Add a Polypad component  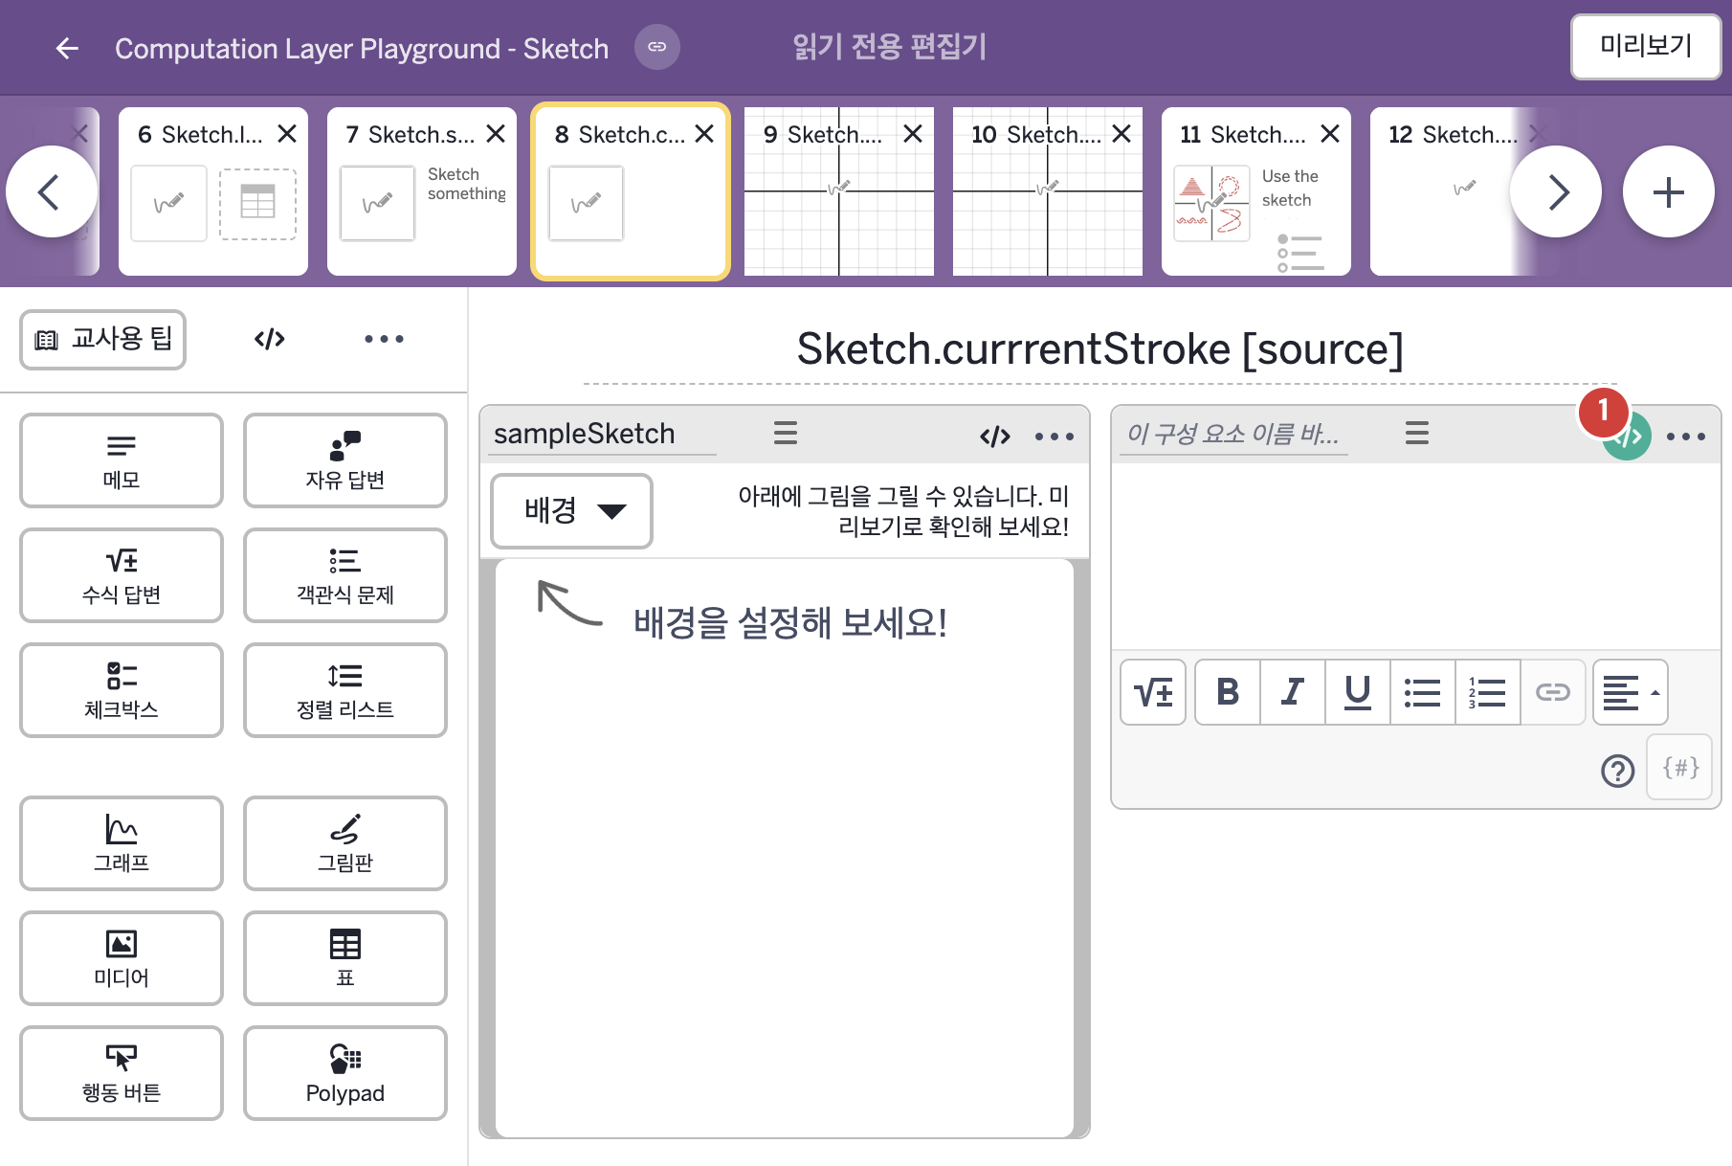coord(345,1073)
